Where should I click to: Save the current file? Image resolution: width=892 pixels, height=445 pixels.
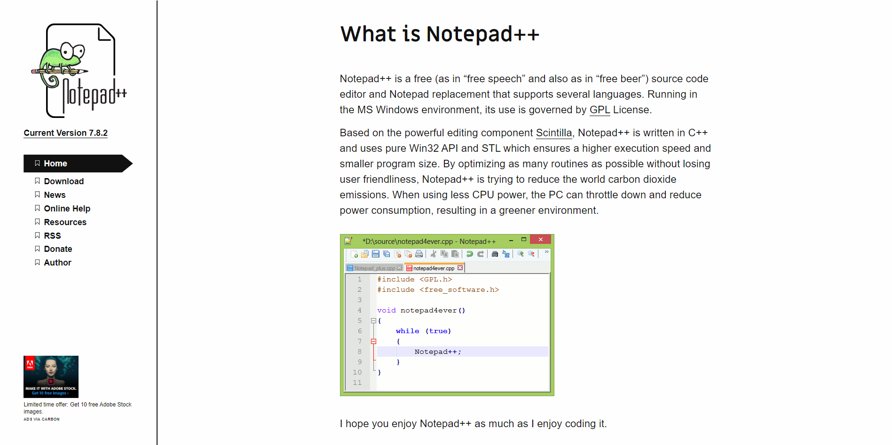[x=376, y=254]
